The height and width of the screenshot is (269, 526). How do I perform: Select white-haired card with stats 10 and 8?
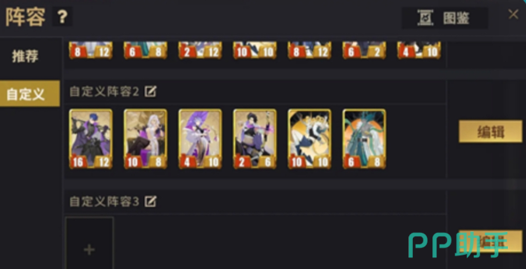point(146,139)
